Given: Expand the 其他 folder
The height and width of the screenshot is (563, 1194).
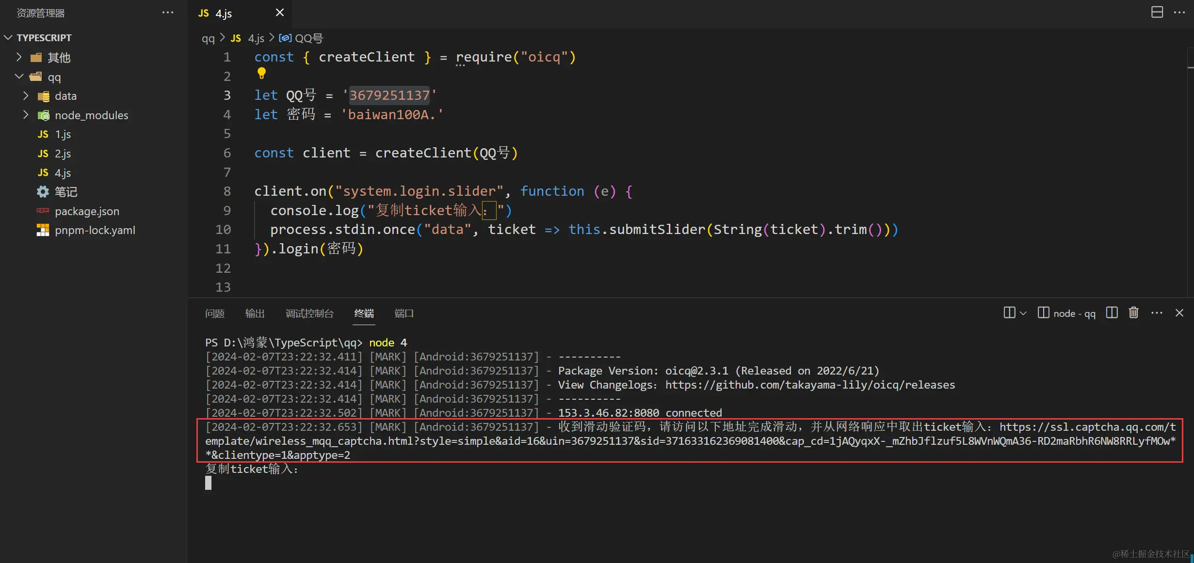Looking at the screenshot, I should [x=19, y=57].
